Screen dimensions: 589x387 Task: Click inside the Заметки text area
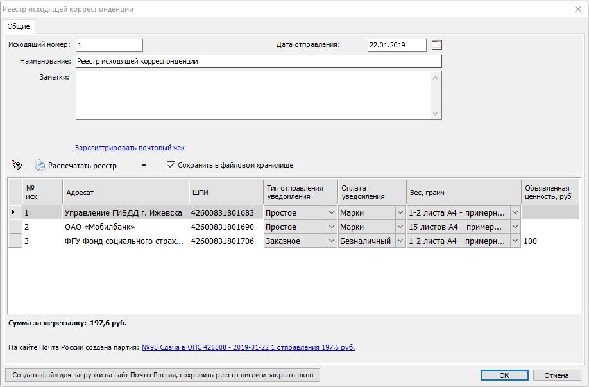click(253, 95)
